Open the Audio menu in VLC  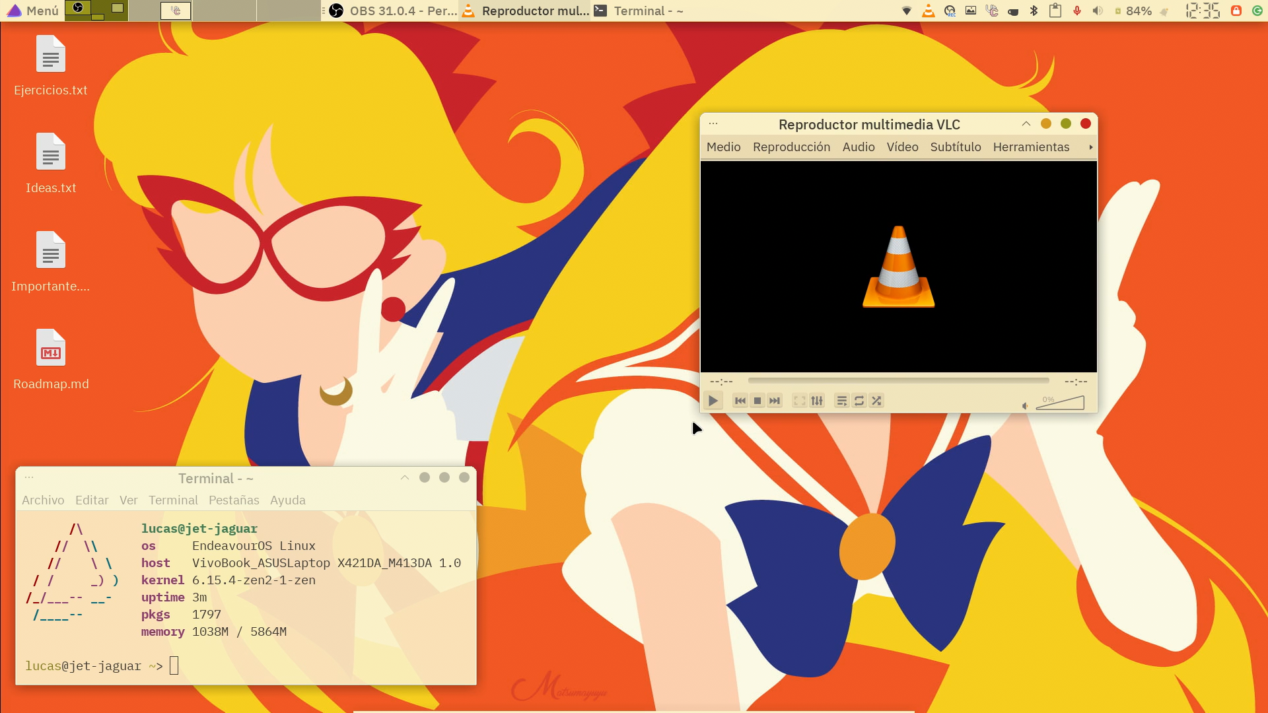pyautogui.click(x=858, y=147)
